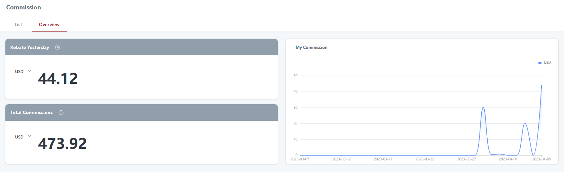The image size is (564, 172).
Task: Click the clock icon beside Total Commissions
Action: click(x=61, y=113)
